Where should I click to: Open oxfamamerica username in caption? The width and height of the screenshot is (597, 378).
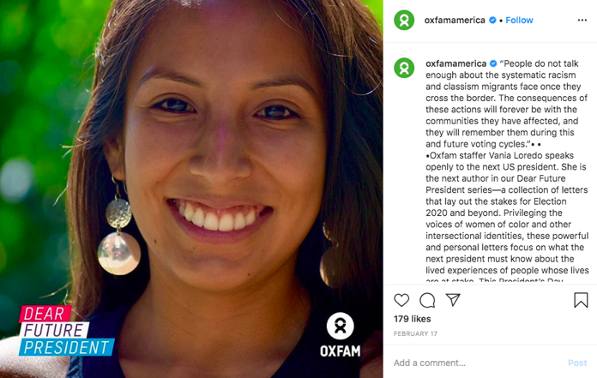456,63
